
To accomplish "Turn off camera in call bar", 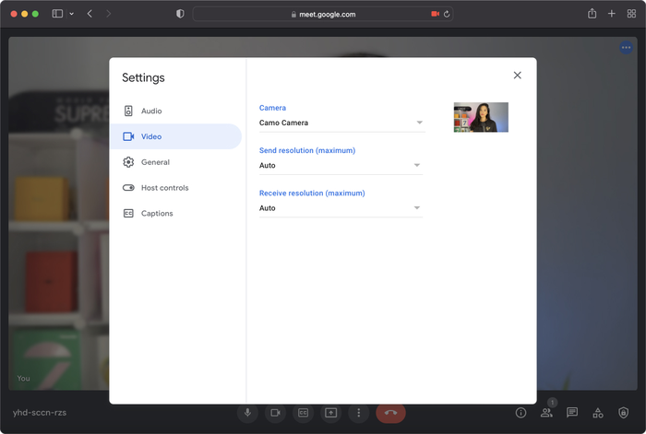I will click(275, 413).
